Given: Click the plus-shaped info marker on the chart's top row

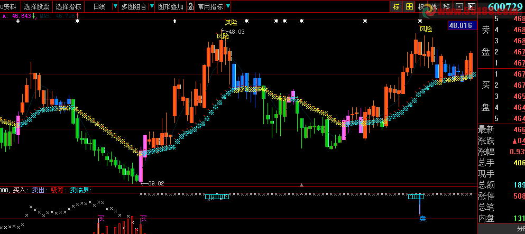Looking at the screenshot, I should [x=18, y=21].
